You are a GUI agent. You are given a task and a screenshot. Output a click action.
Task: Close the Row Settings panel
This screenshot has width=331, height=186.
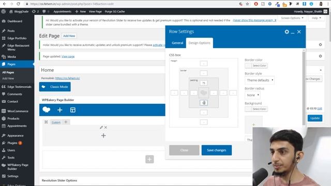[299, 32]
